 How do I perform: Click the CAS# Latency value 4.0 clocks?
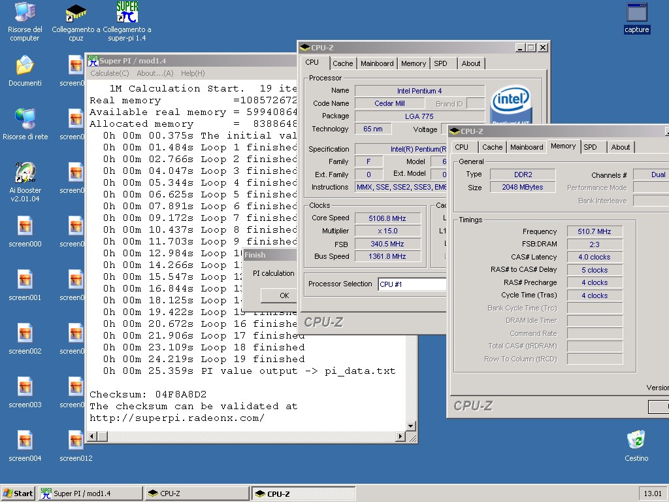coord(595,257)
